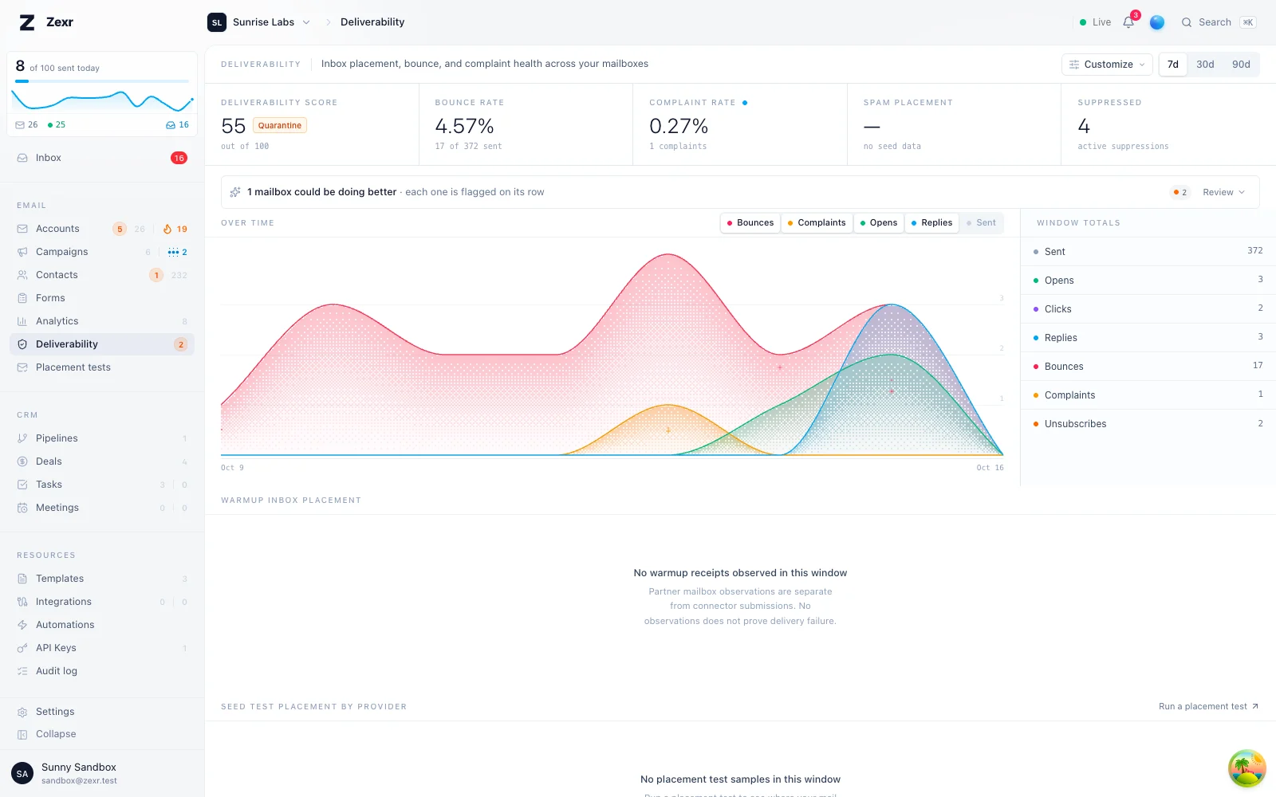Viewport: 1276px width, 797px height.
Task: Open the Audit log page
Action: pyautogui.click(x=102, y=671)
